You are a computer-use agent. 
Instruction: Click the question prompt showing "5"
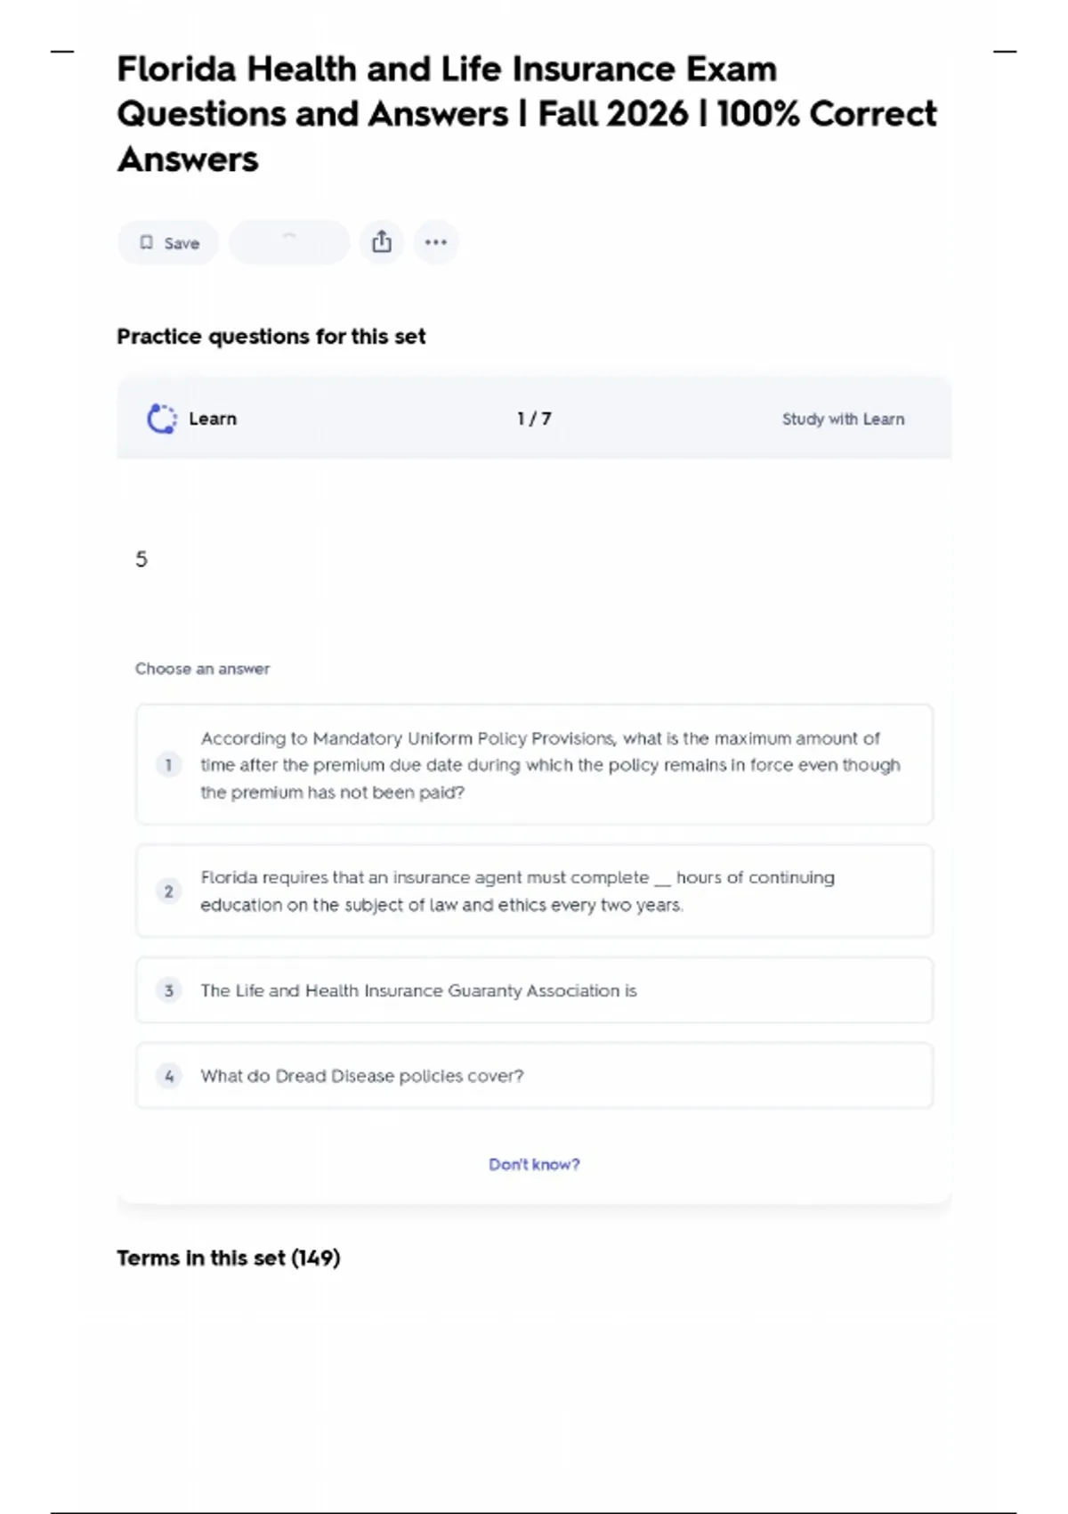pos(142,559)
